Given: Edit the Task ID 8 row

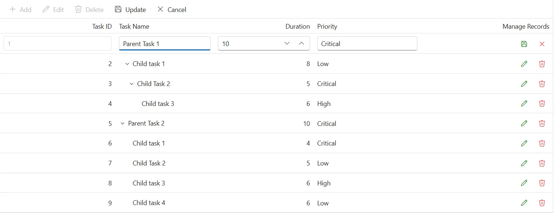Looking at the screenshot, I should coord(524,183).
